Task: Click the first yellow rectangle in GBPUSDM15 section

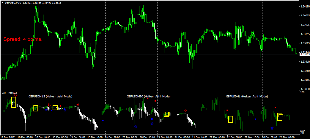Action: pyautogui.click(x=14, y=102)
